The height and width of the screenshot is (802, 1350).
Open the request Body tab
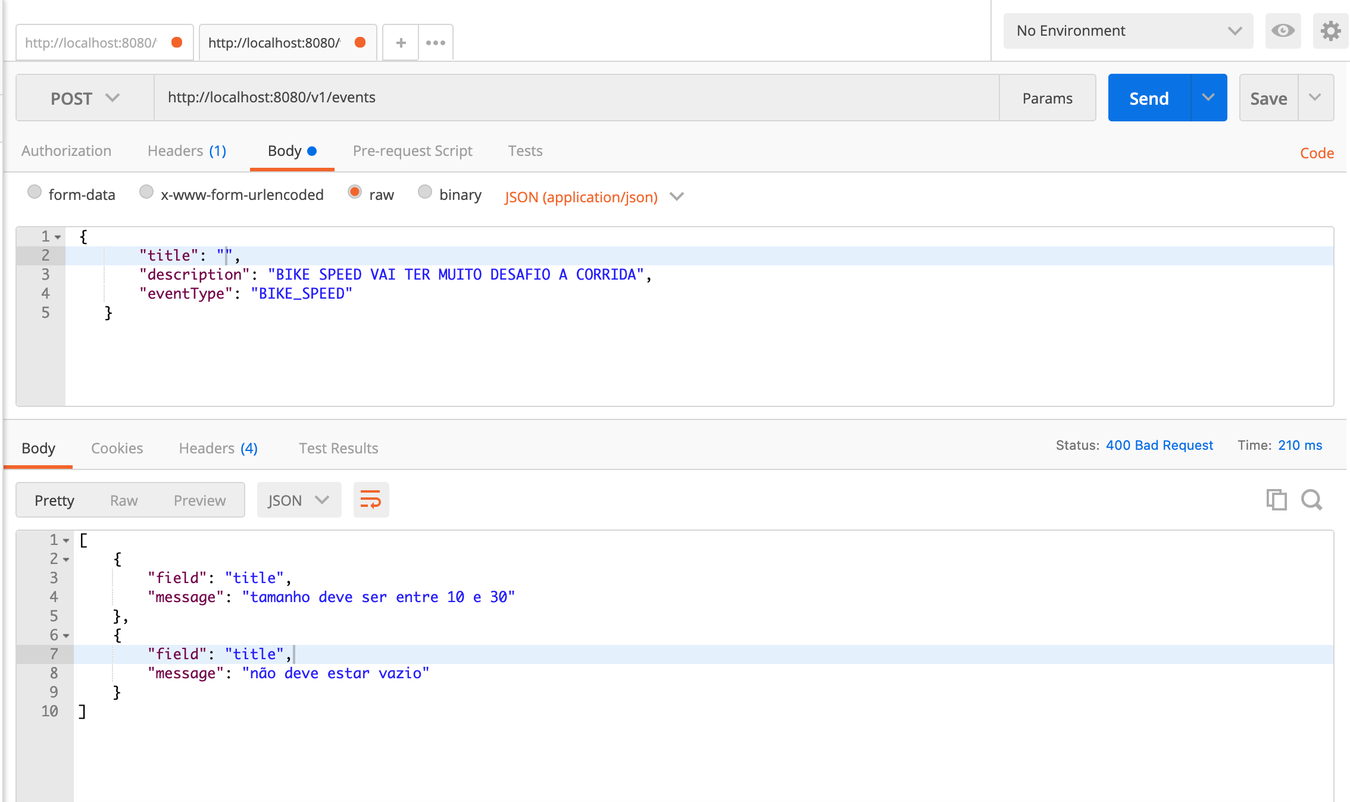click(292, 151)
